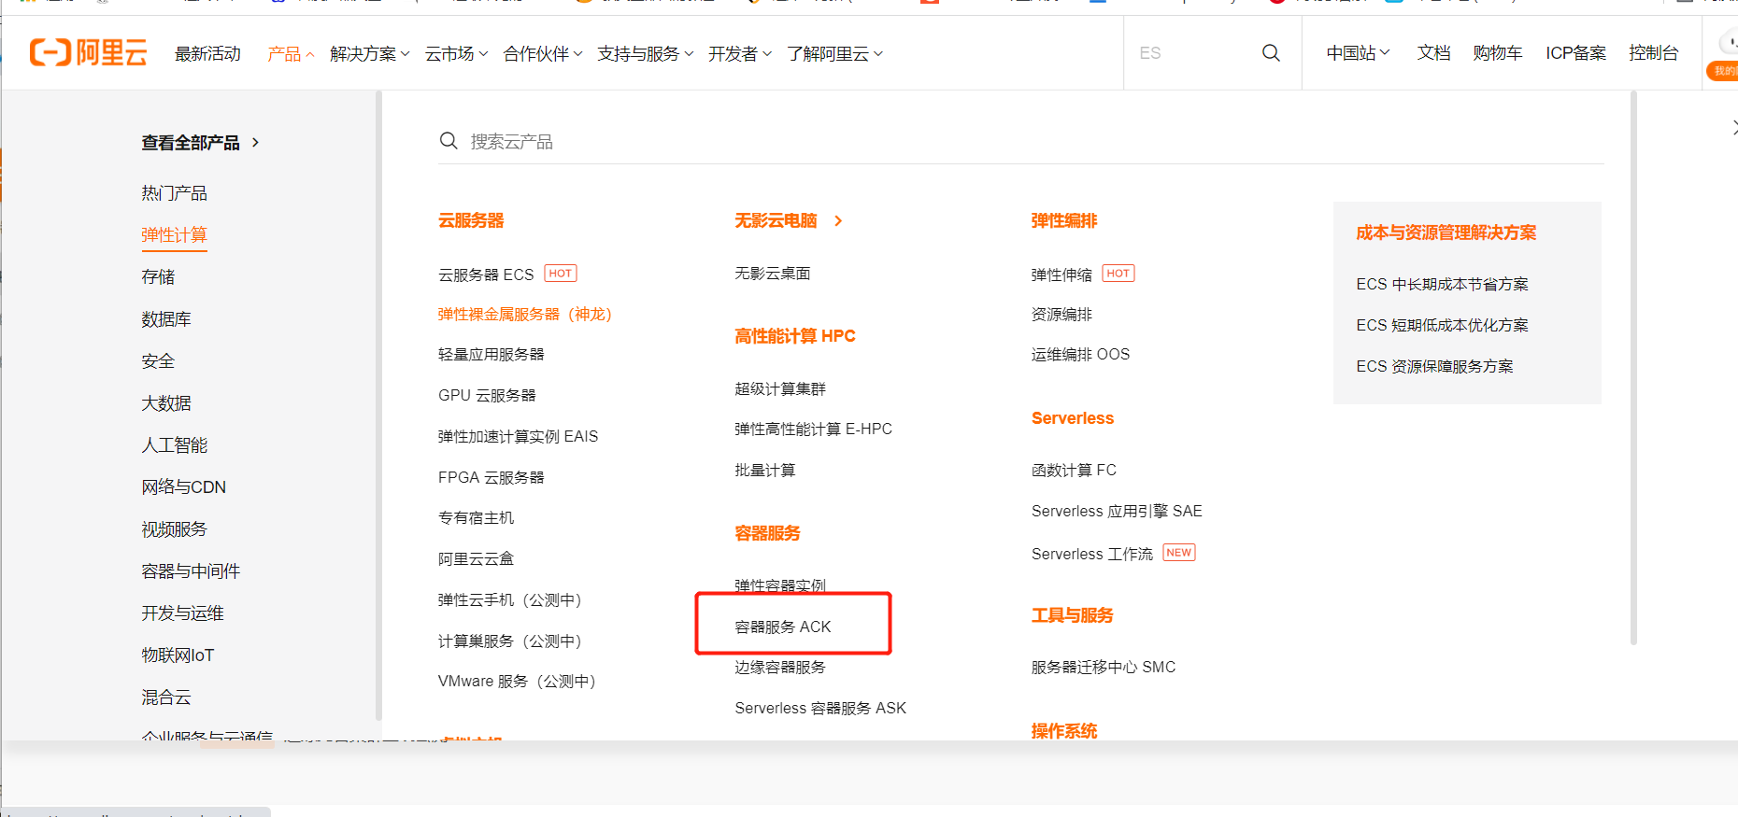The width and height of the screenshot is (1738, 817).
Task: Open GPU 云服务器 product
Action: [487, 396]
